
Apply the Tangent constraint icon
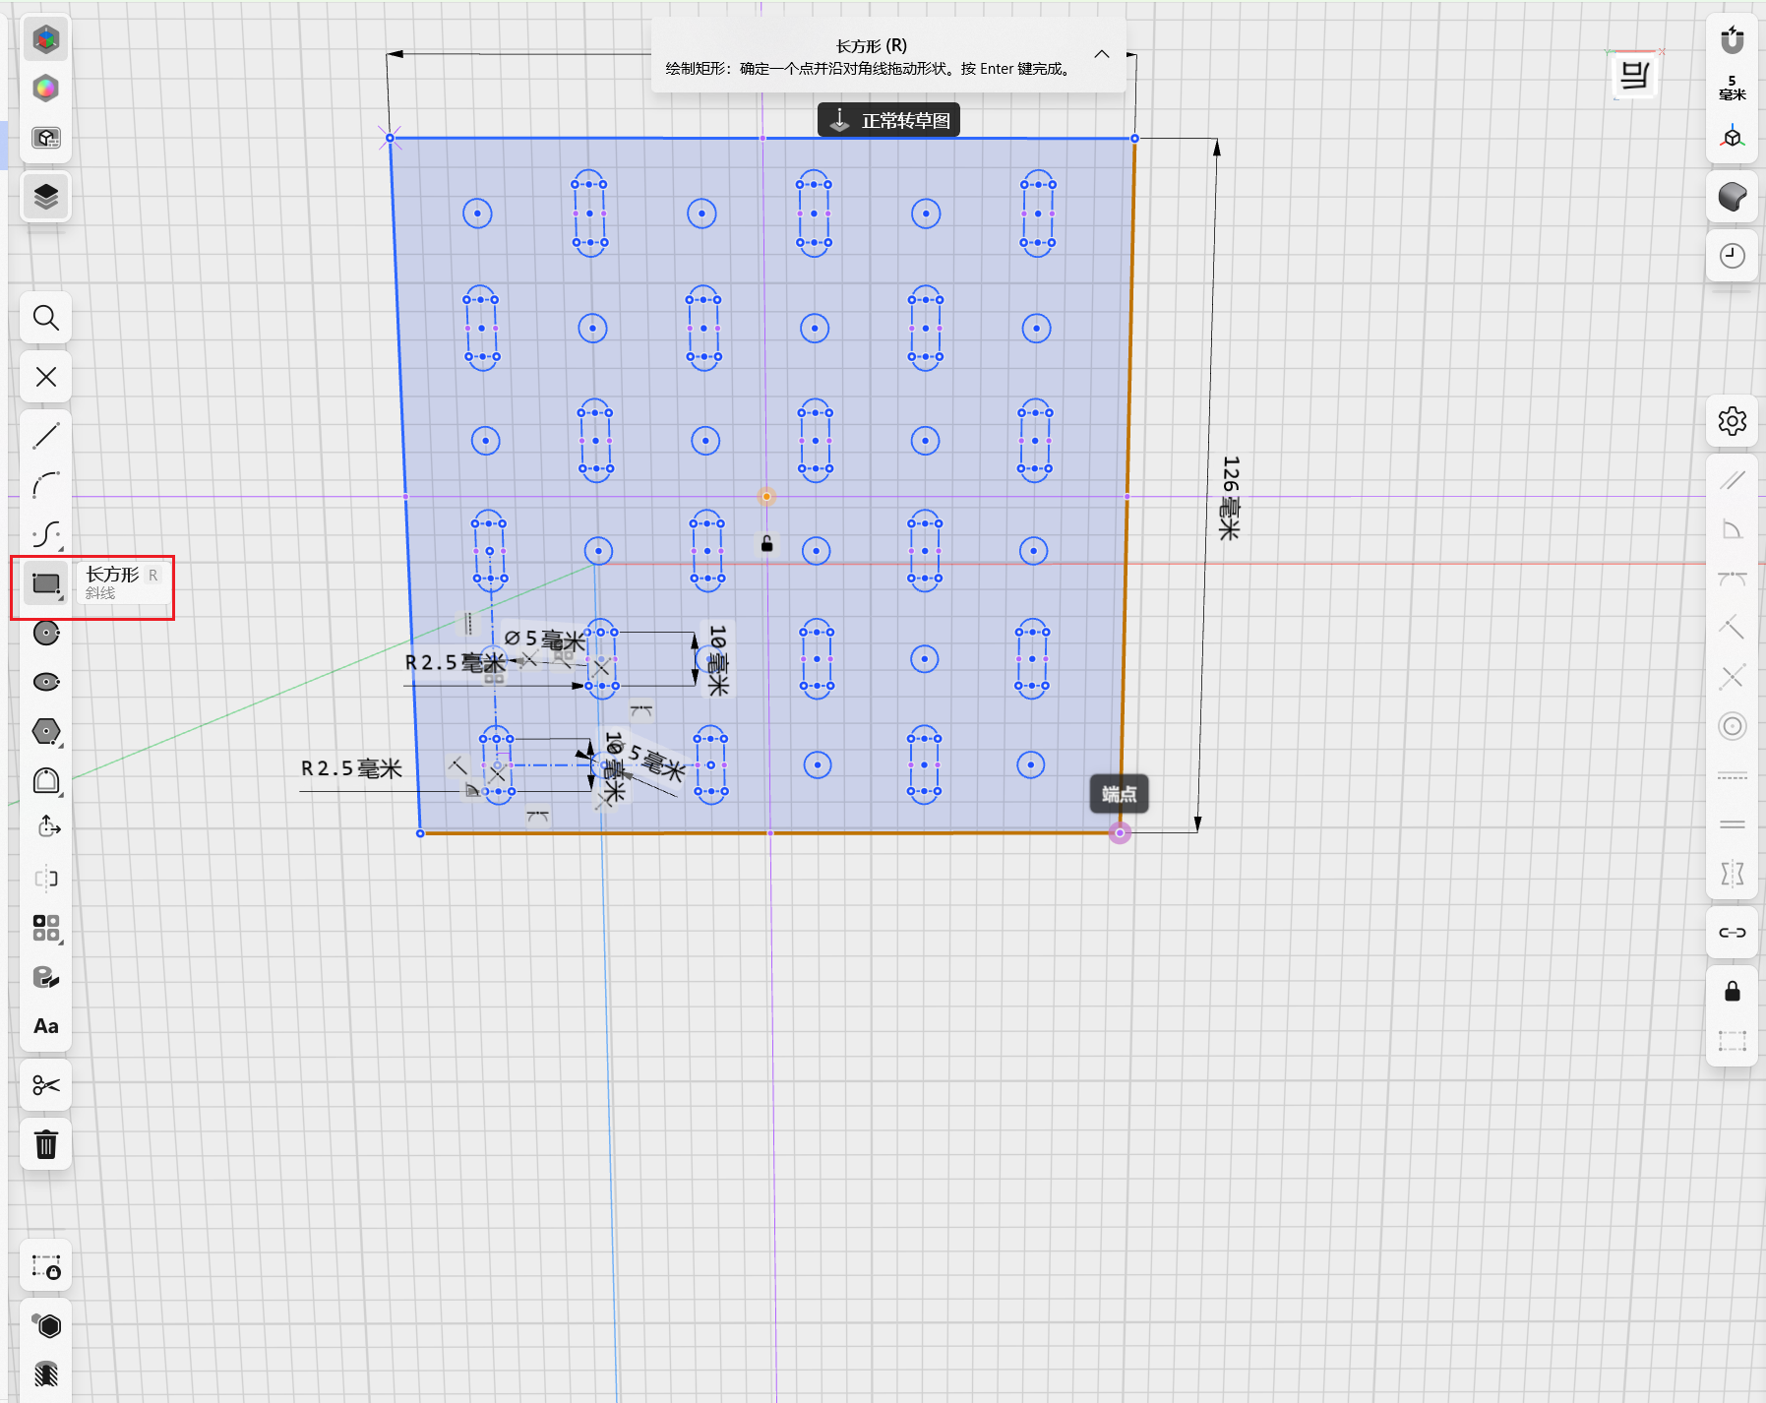point(1733,579)
